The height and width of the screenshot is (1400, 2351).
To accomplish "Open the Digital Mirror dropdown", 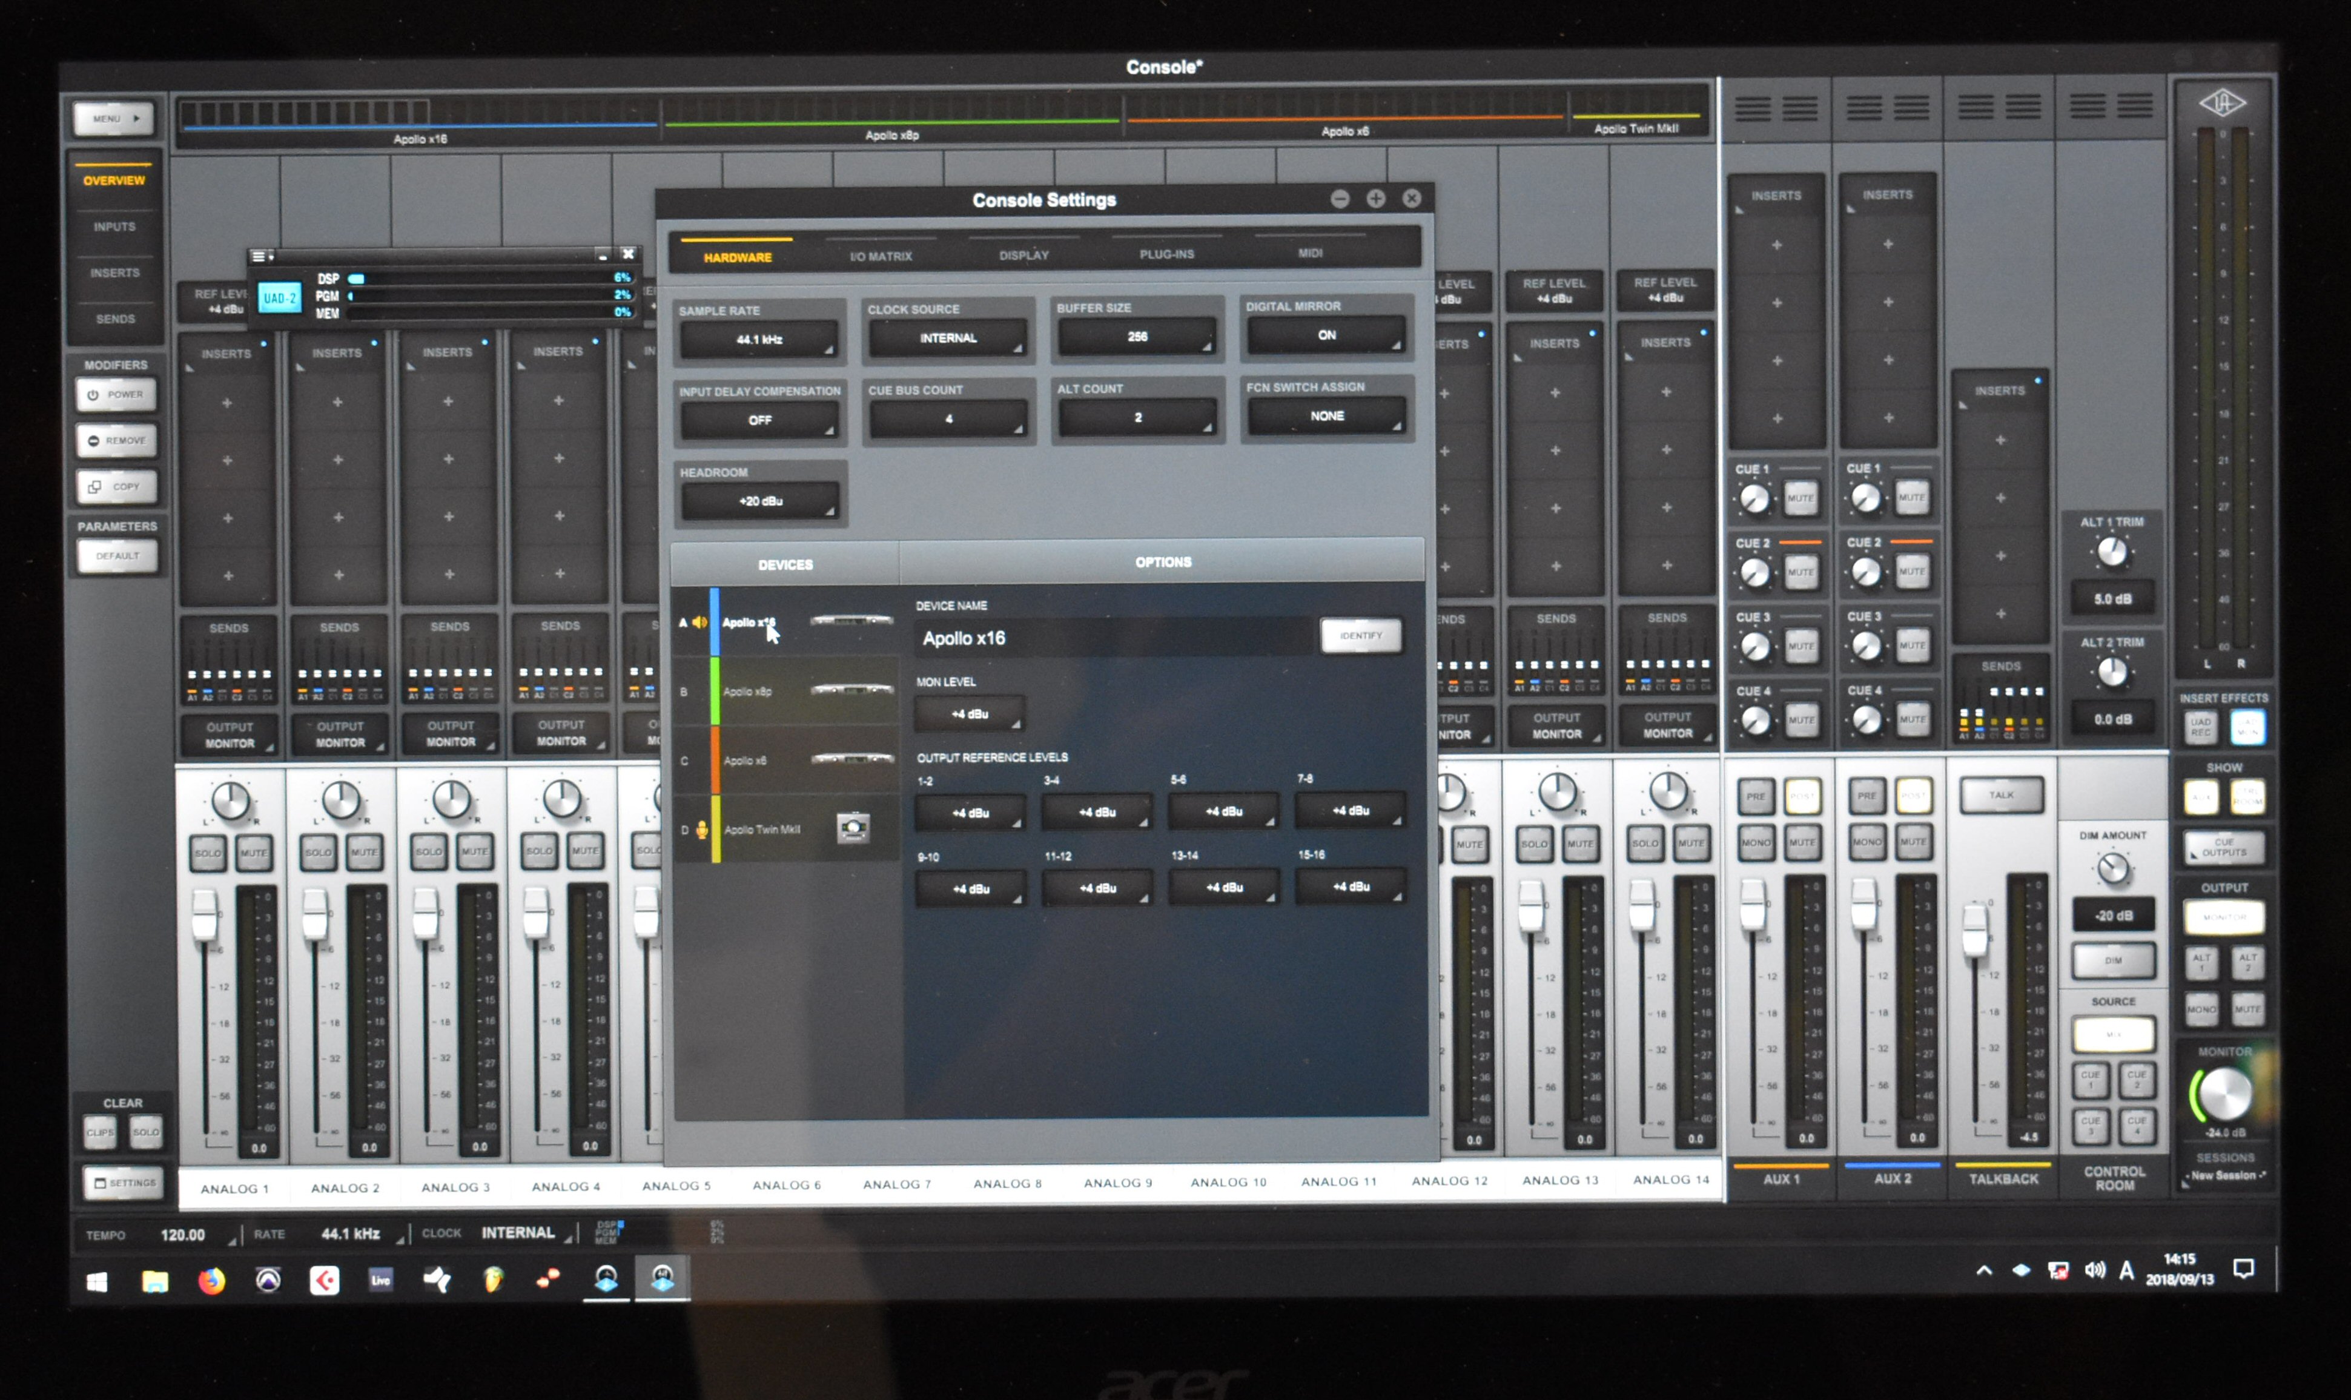I will click(x=1326, y=335).
